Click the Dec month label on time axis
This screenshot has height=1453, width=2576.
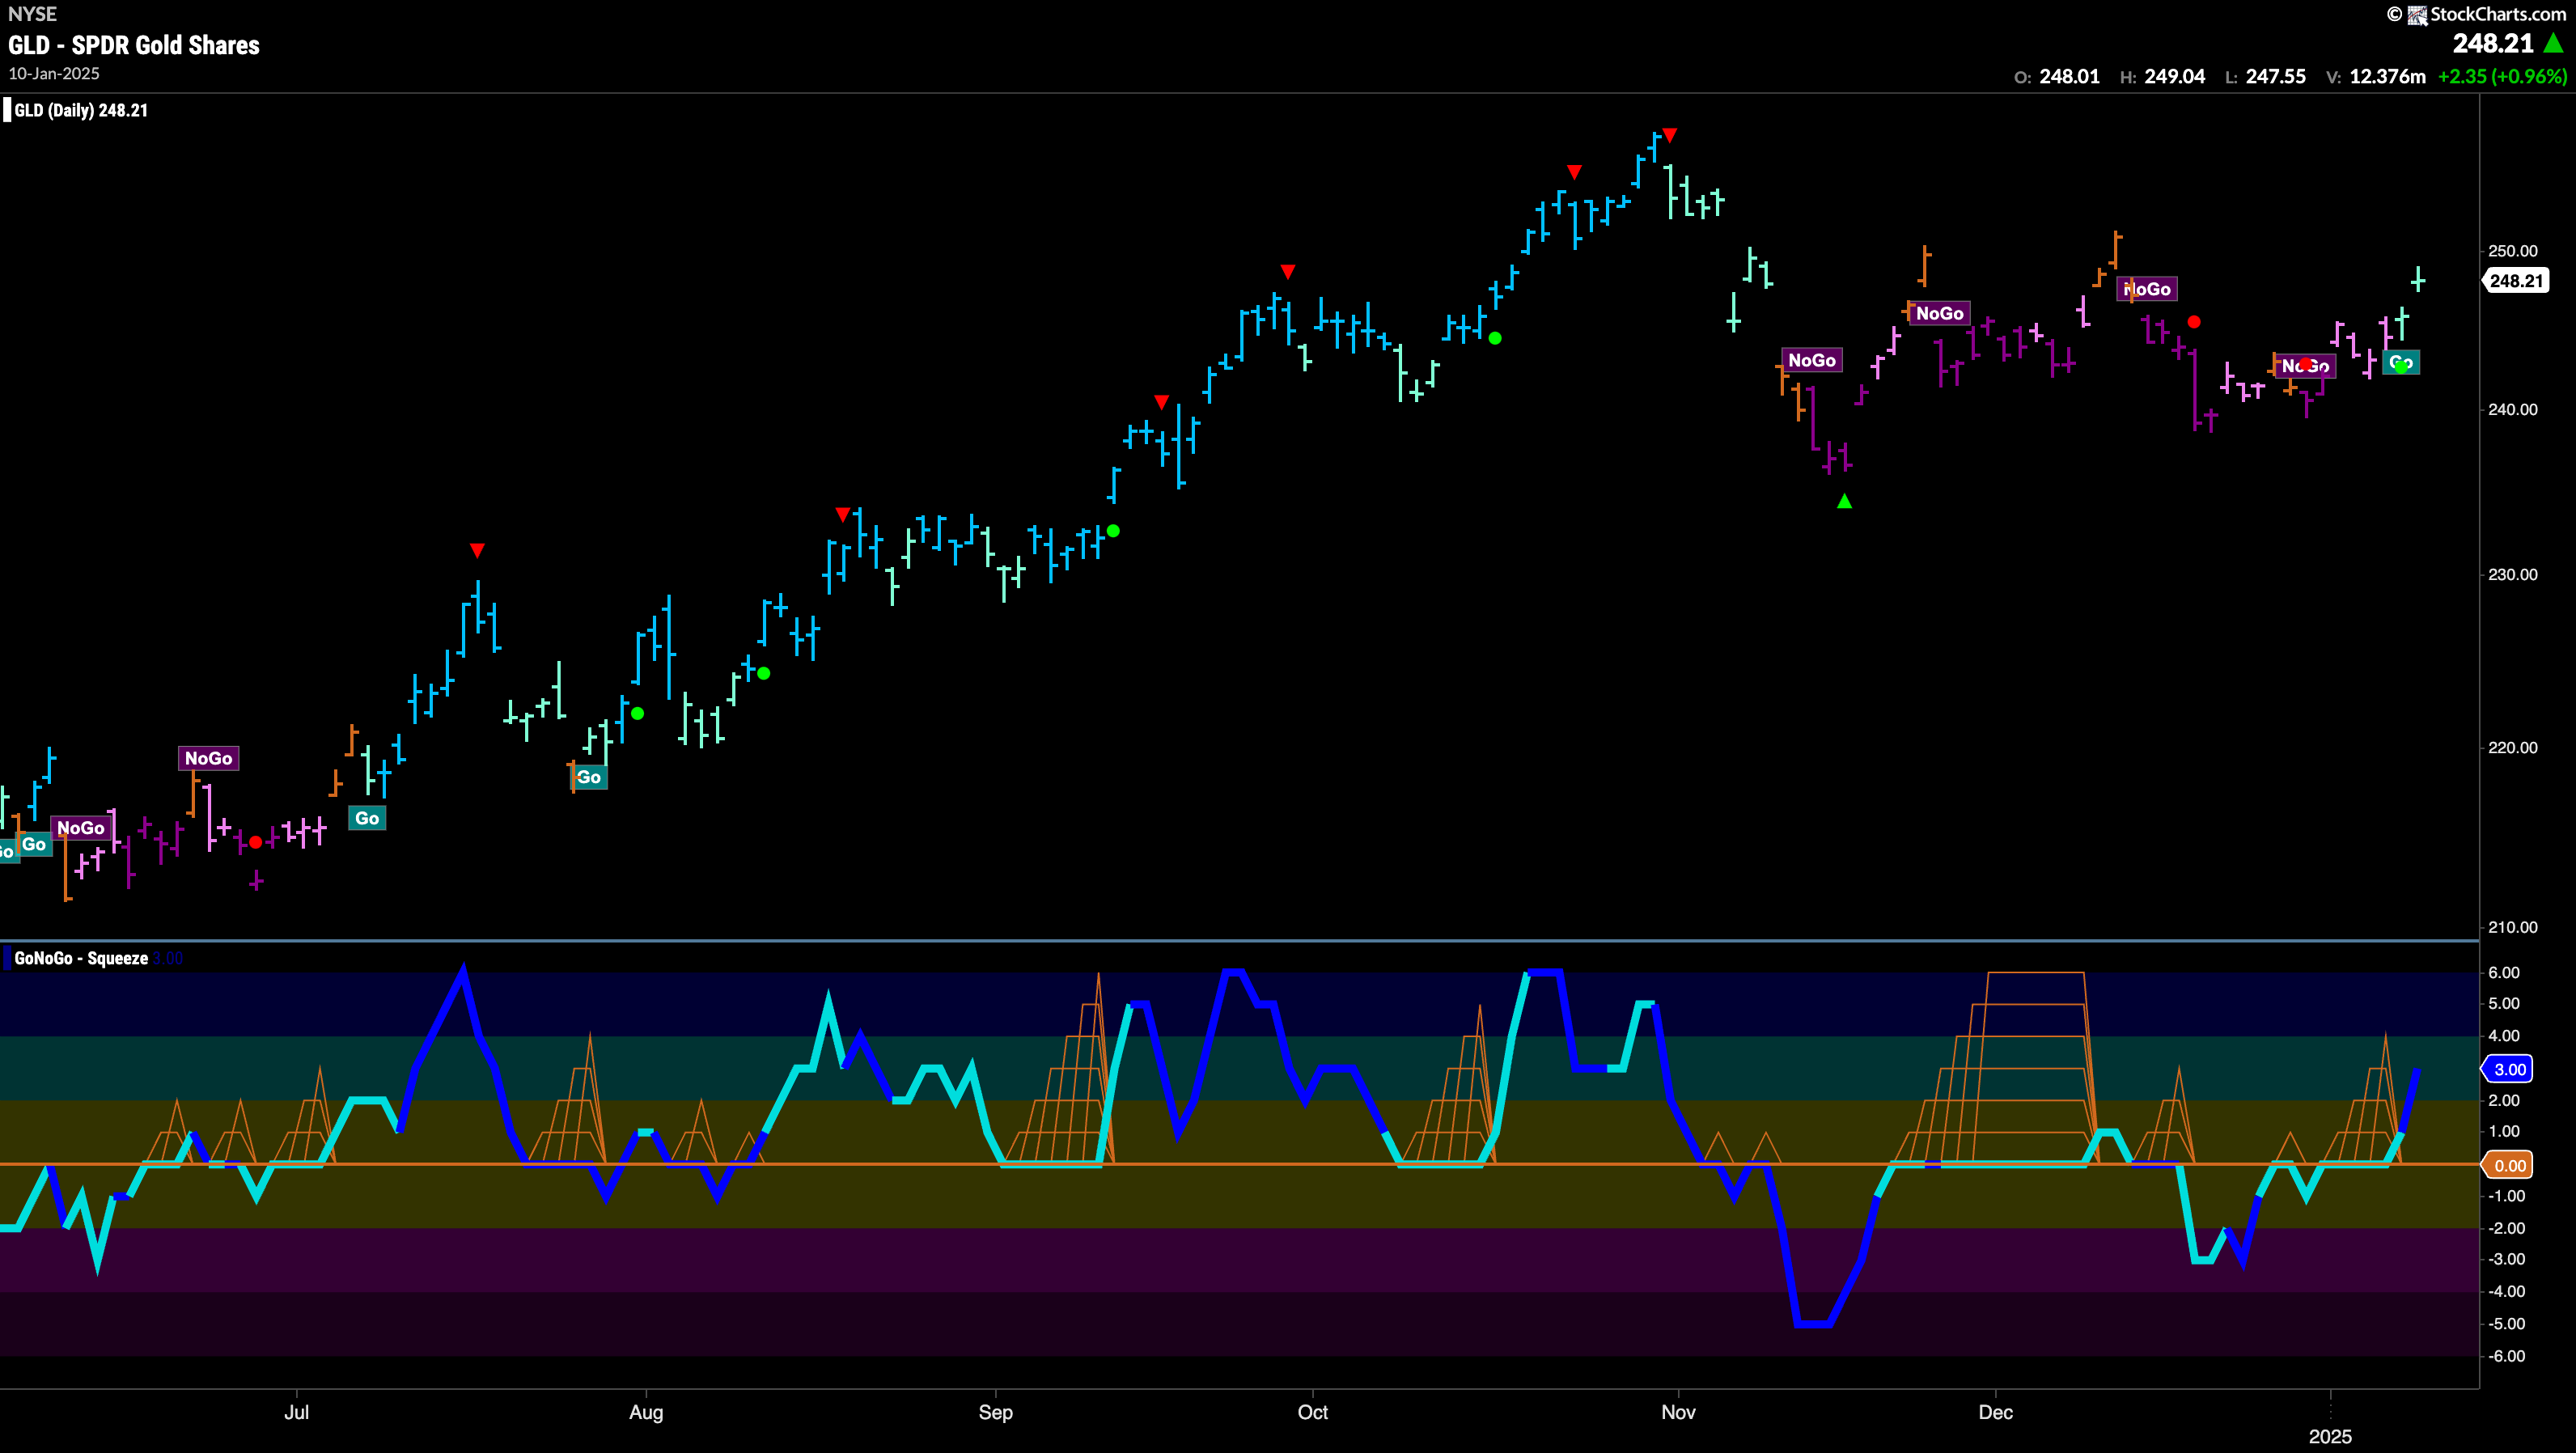point(1995,1412)
